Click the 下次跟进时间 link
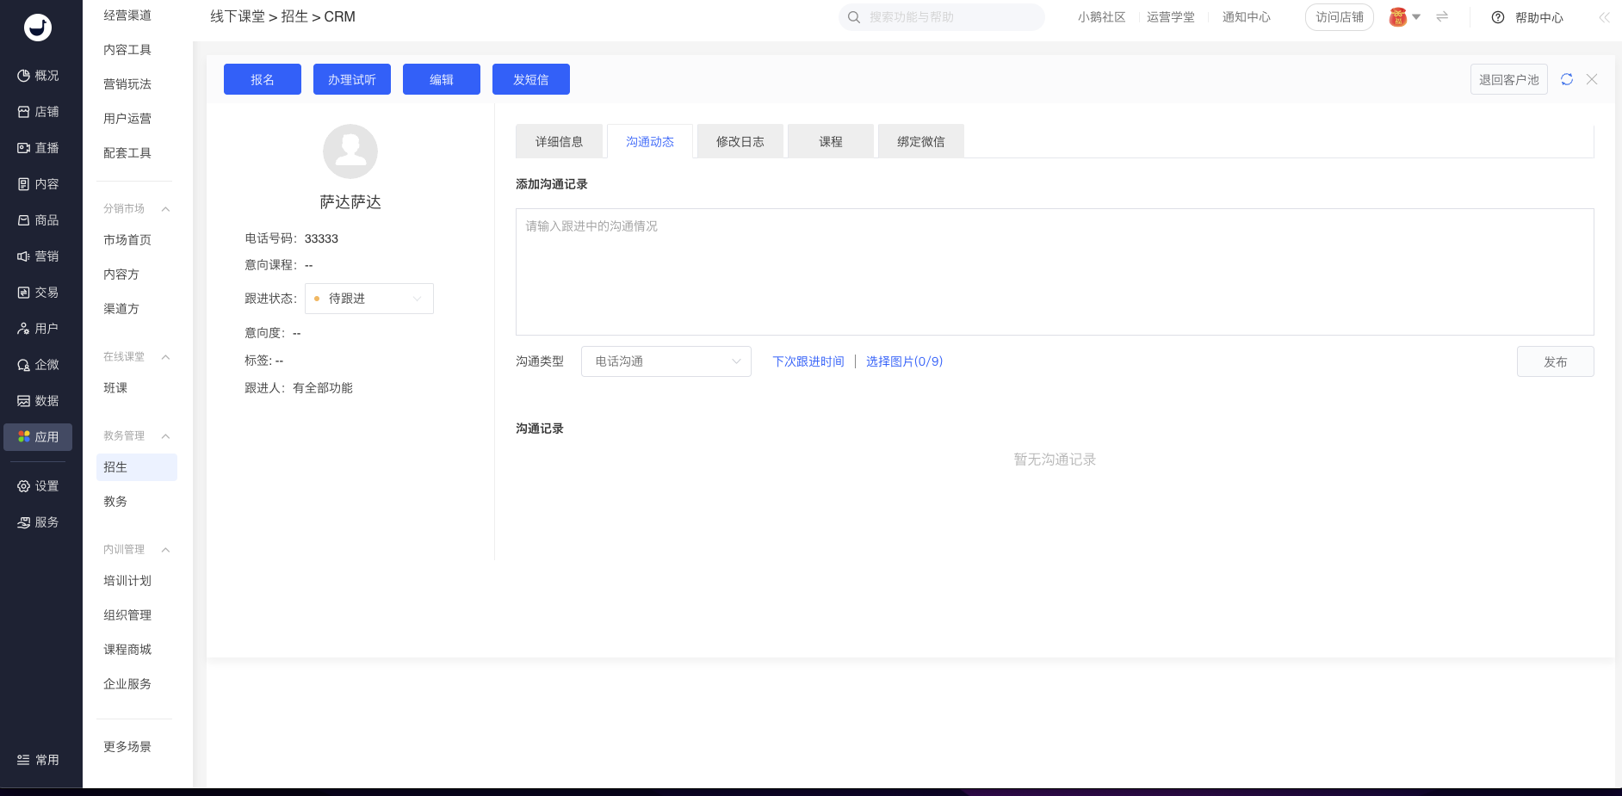 coord(808,361)
